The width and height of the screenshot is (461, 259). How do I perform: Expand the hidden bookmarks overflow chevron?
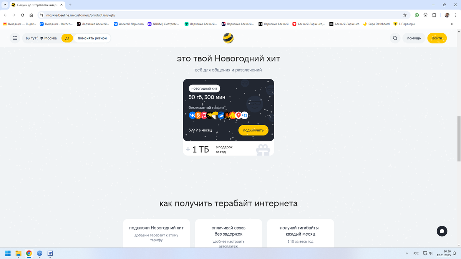tap(452, 24)
